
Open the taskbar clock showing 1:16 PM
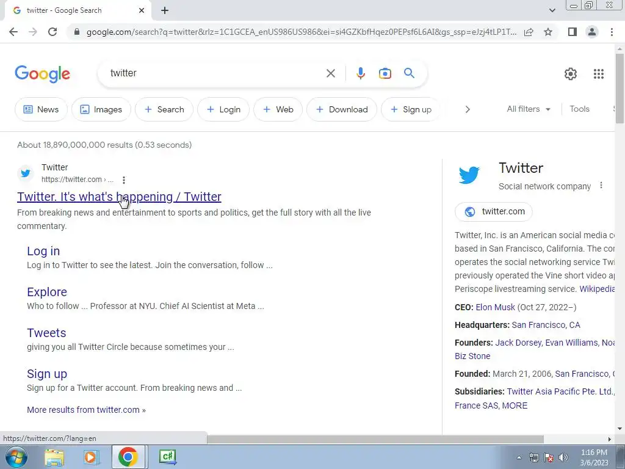(x=594, y=457)
